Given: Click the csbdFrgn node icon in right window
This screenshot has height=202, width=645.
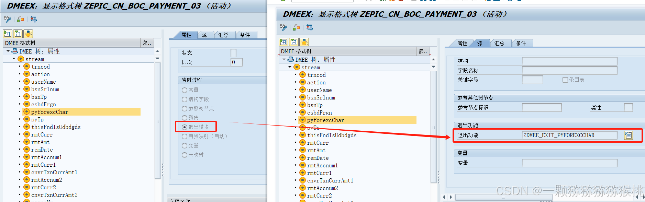Looking at the screenshot, I should (x=302, y=112).
